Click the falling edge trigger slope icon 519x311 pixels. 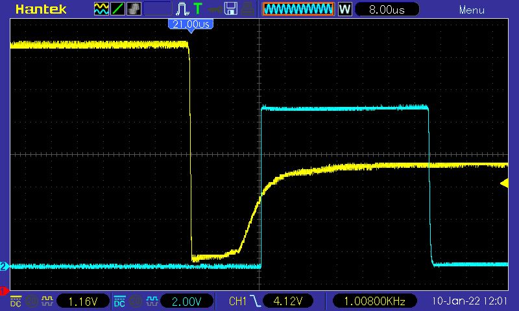click(x=255, y=301)
